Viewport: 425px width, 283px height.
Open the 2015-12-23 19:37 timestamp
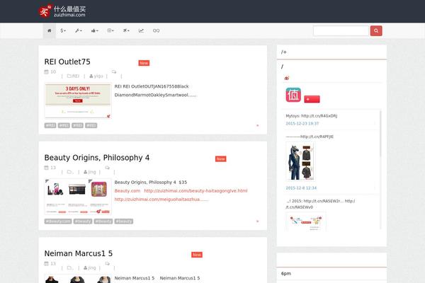[302, 124]
